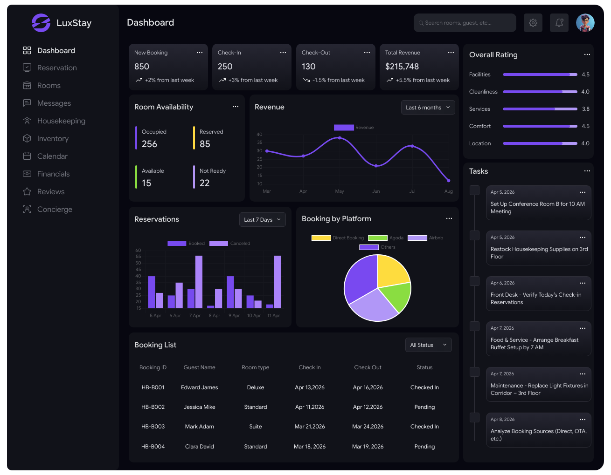Click the Housekeeping icon in sidebar
611x475 pixels.
(x=27, y=121)
